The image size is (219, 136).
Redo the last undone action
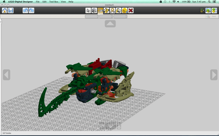coord(31,10)
